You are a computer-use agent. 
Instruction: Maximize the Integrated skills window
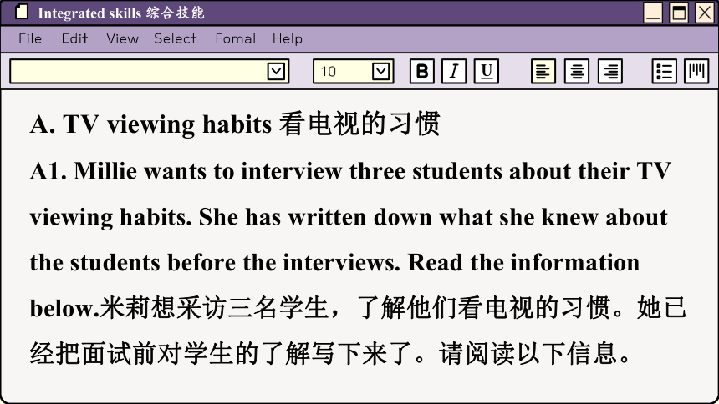(x=679, y=13)
